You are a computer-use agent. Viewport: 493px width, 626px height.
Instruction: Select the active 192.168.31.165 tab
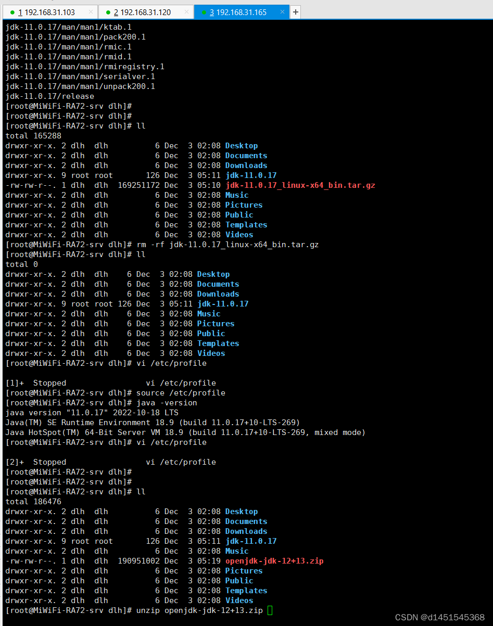coord(239,11)
